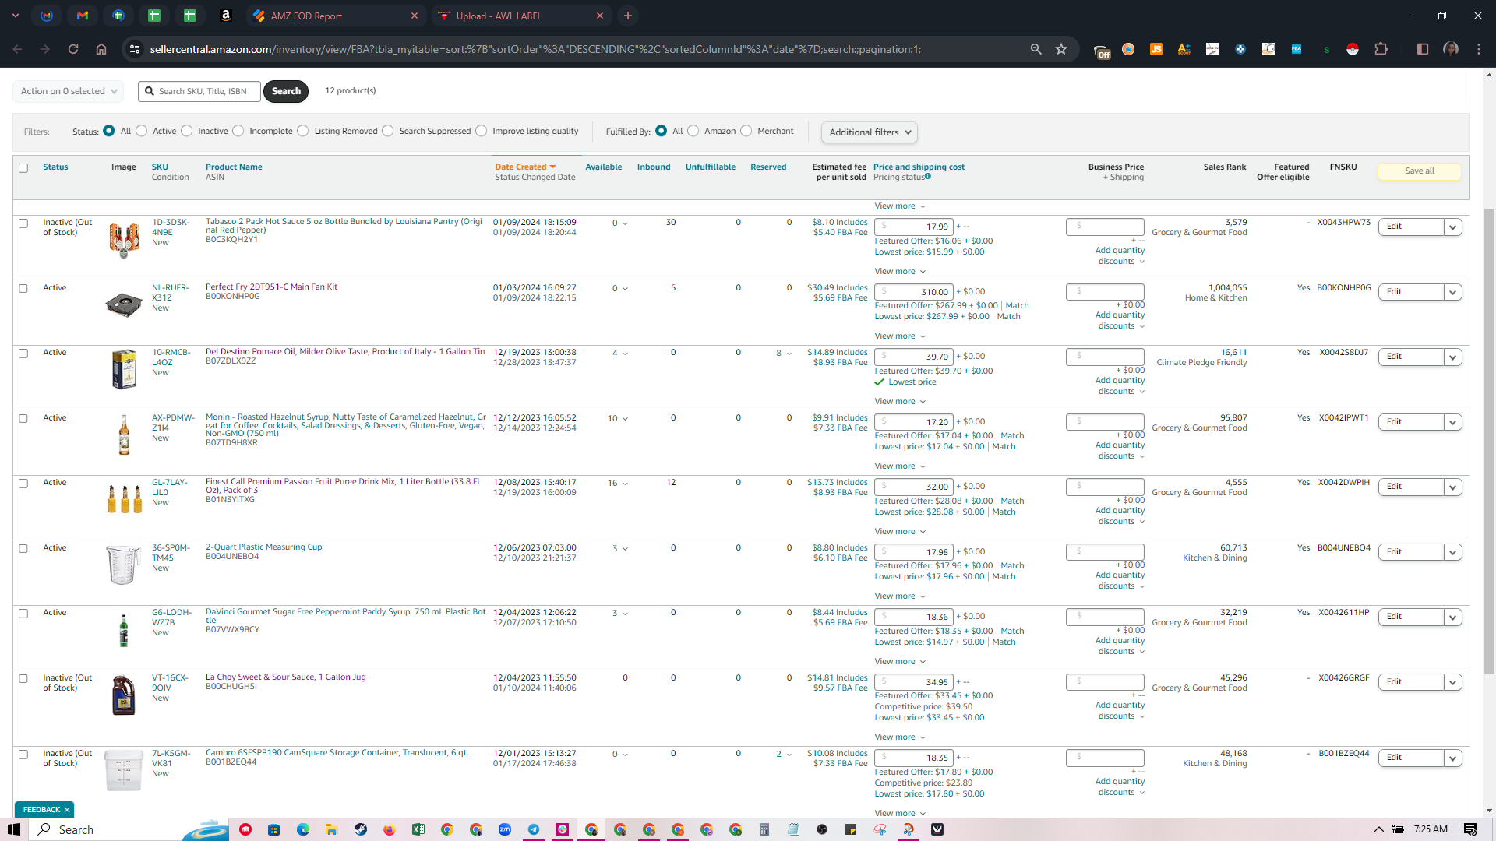This screenshot has height=841, width=1496.
Task: View site information for sellercentral.amazon.com
Action: point(135,49)
